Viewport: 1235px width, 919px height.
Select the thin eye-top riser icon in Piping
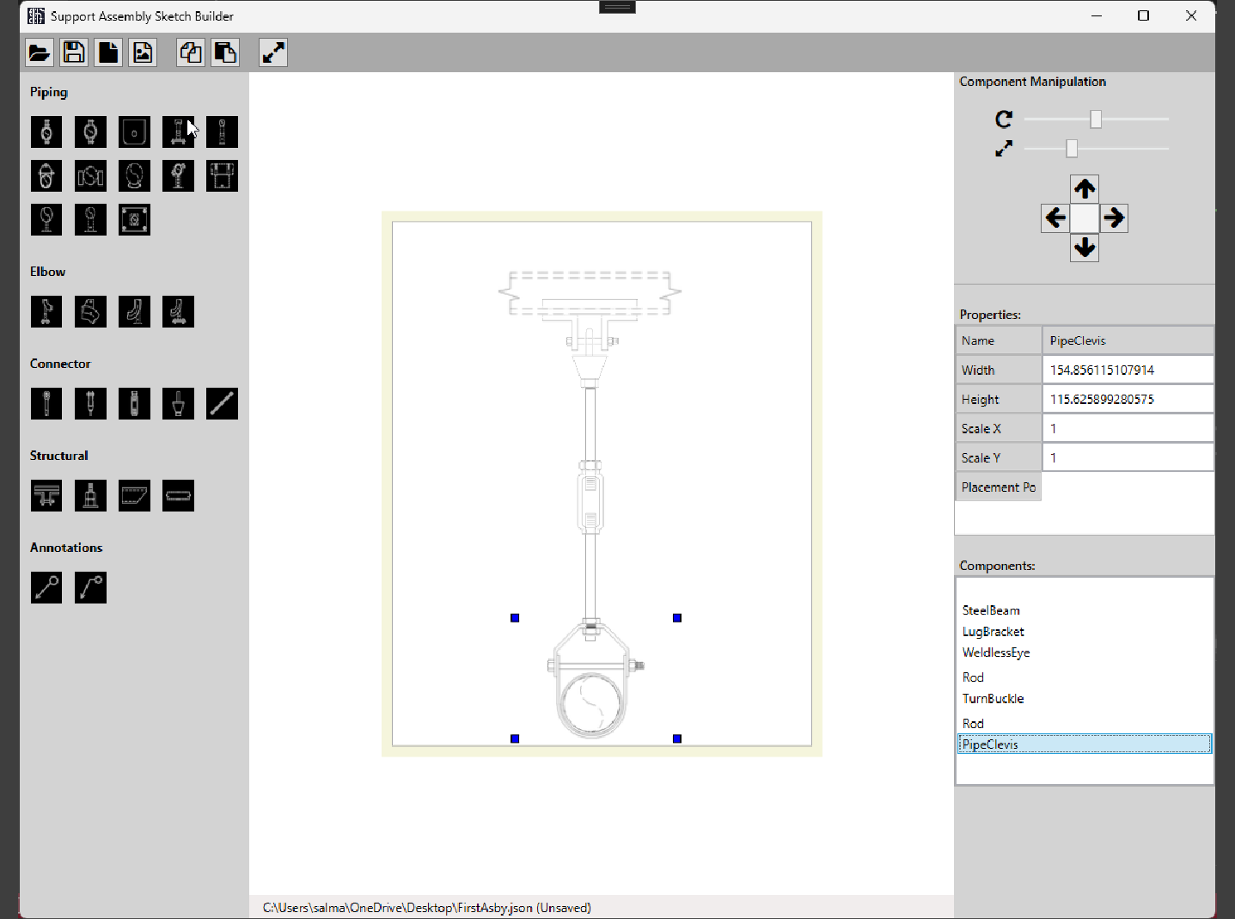222,132
